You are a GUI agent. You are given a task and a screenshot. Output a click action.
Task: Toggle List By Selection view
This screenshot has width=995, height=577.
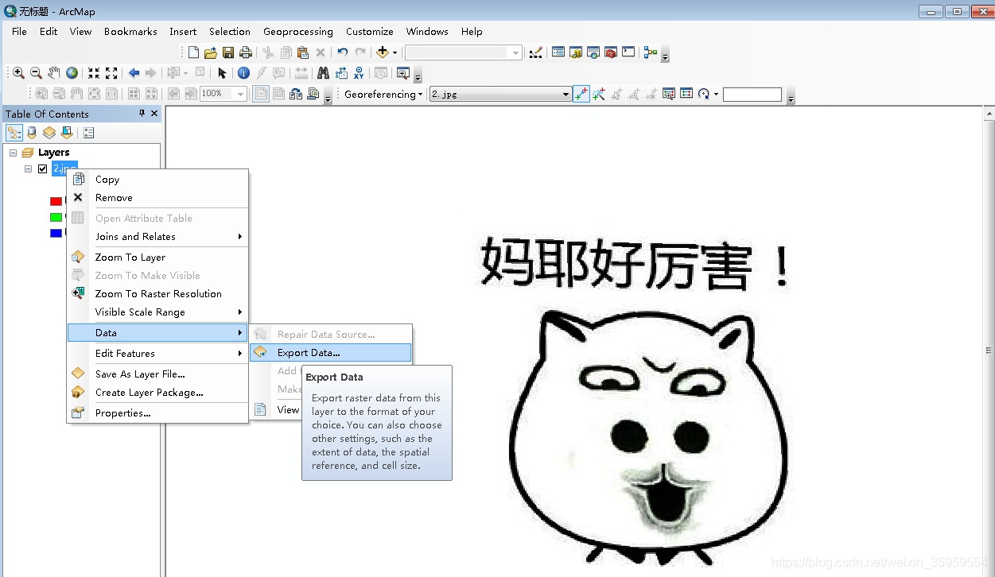67,133
